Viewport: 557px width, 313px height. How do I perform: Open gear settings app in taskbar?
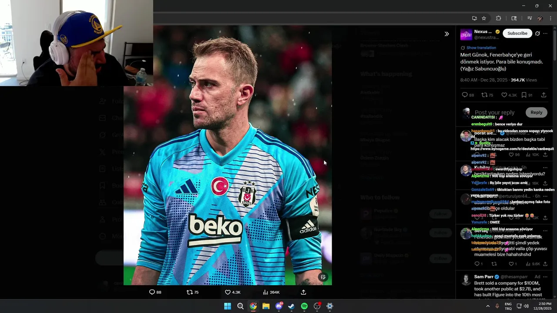(330, 306)
